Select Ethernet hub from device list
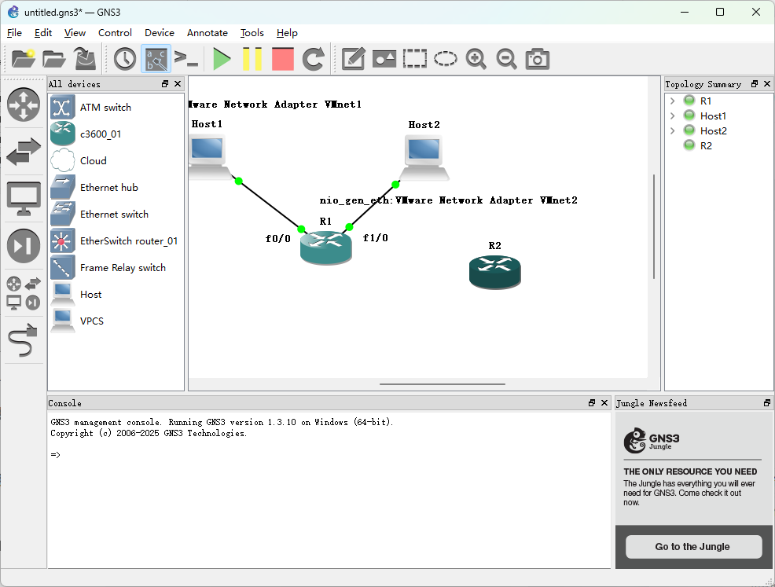The width and height of the screenshot is (775, 587). (116, 187)
